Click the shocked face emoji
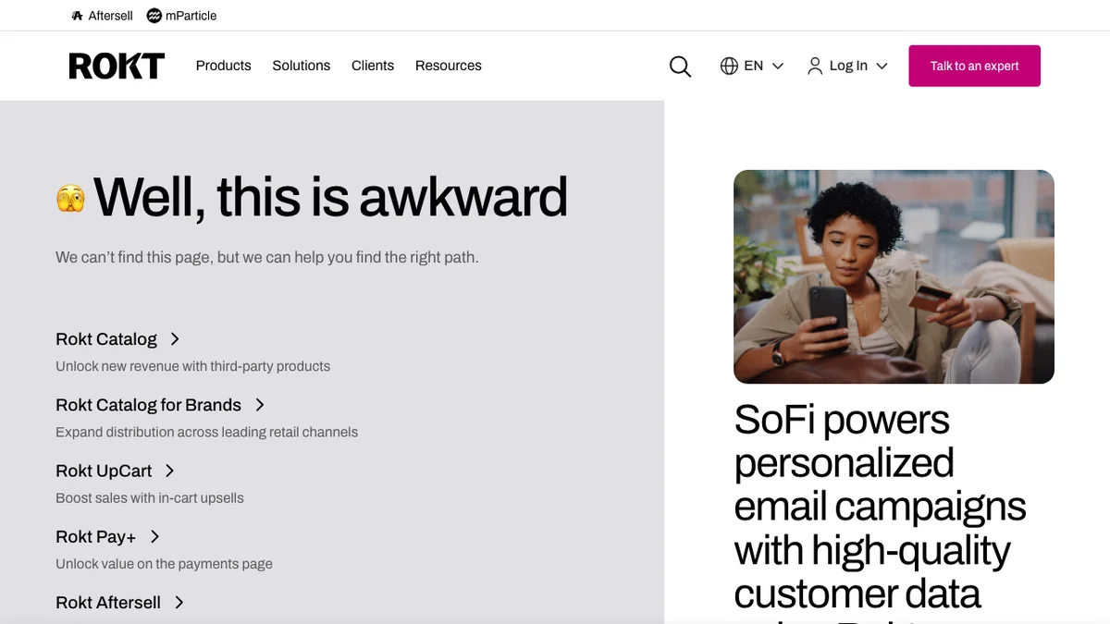Screen dimensions: 1110x624 [71, 198]
